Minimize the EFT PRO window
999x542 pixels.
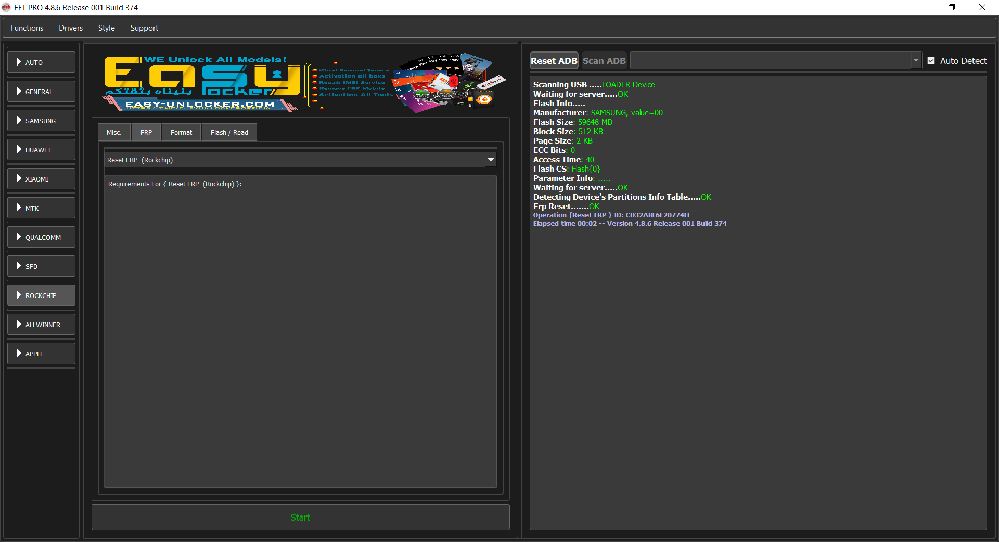coord(921,7)
